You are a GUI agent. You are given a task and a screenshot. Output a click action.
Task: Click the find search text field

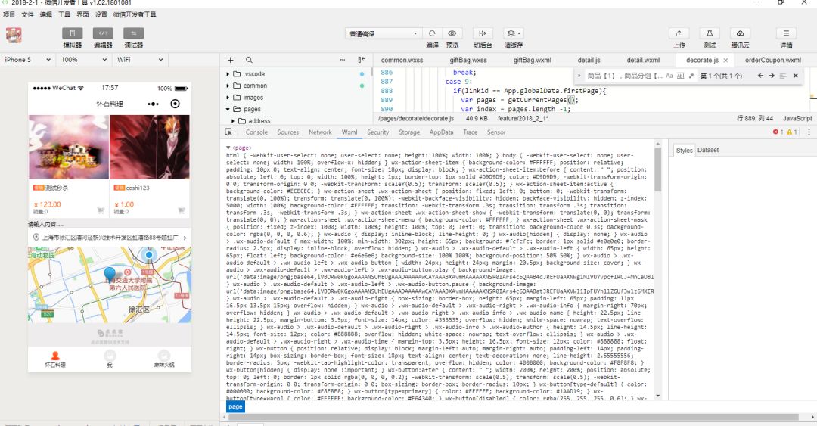pos(624,76)
